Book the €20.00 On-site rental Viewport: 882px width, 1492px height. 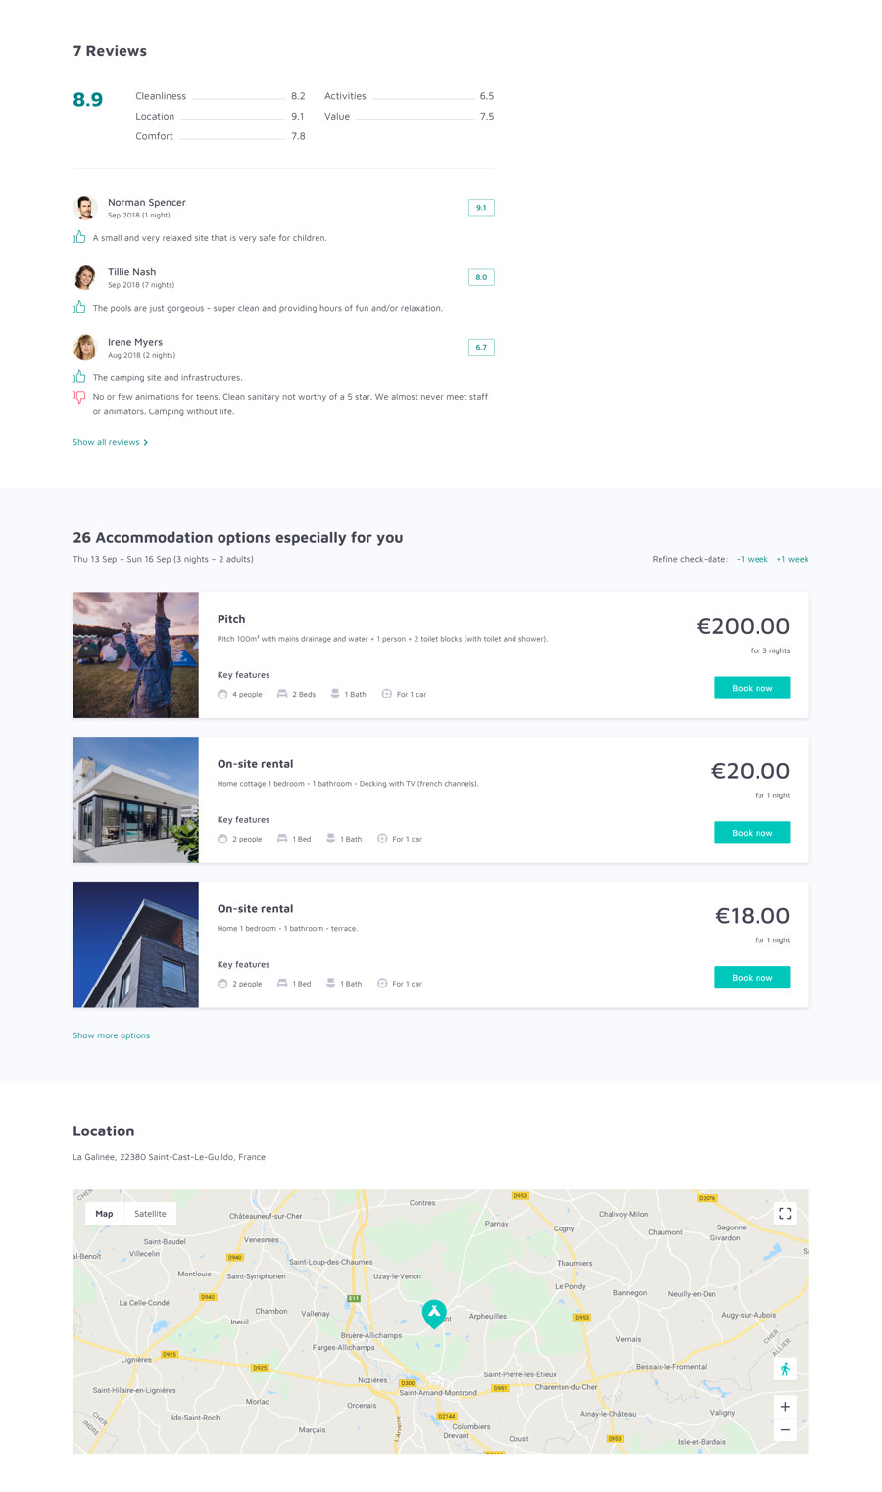(x=752, y=833)
